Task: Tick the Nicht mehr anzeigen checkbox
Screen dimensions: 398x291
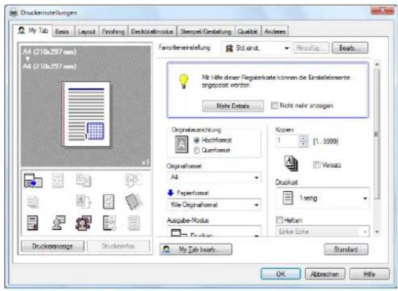Action: coord(274,105)
